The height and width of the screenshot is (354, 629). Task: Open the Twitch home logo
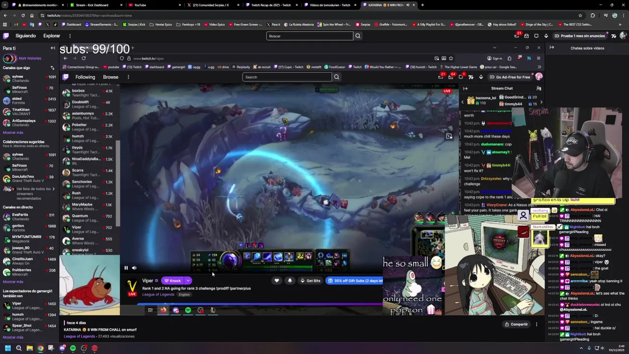(6, 36)
